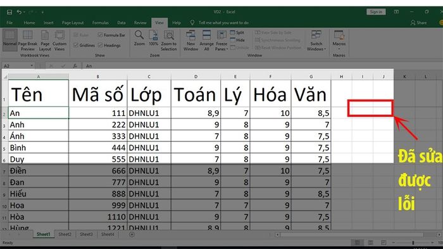Click Zoom to Selection

169,41
